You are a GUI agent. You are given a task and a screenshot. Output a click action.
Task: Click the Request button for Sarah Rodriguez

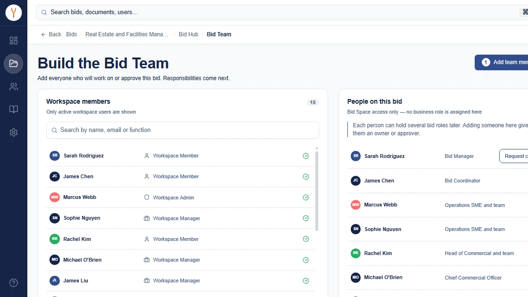tap(513, 156)
